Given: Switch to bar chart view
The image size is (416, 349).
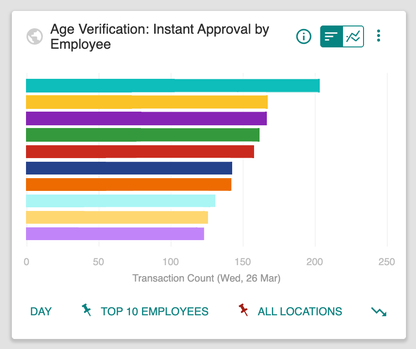Looking at the screenshot, I should click(332, 36).
